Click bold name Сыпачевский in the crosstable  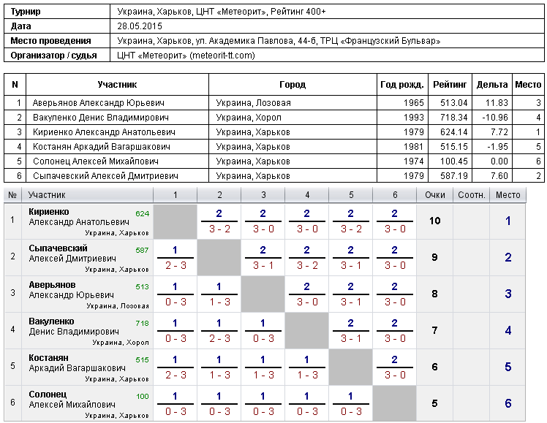click(x=58, y=248)
